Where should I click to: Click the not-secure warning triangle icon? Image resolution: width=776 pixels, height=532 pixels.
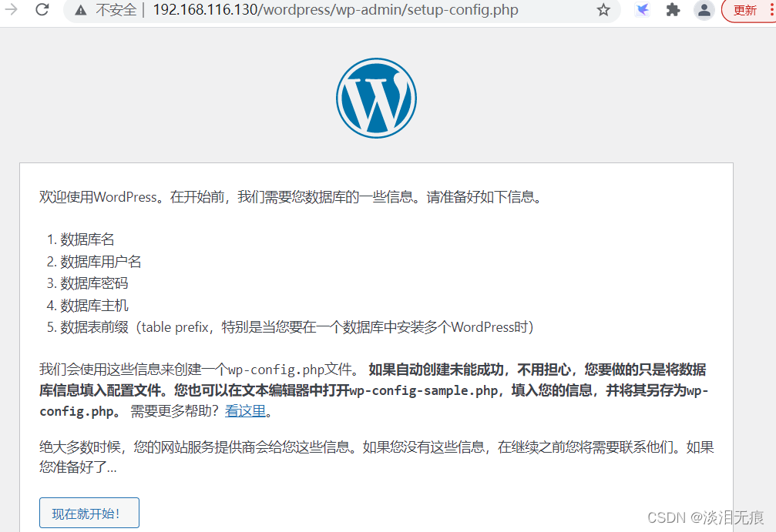81,10
